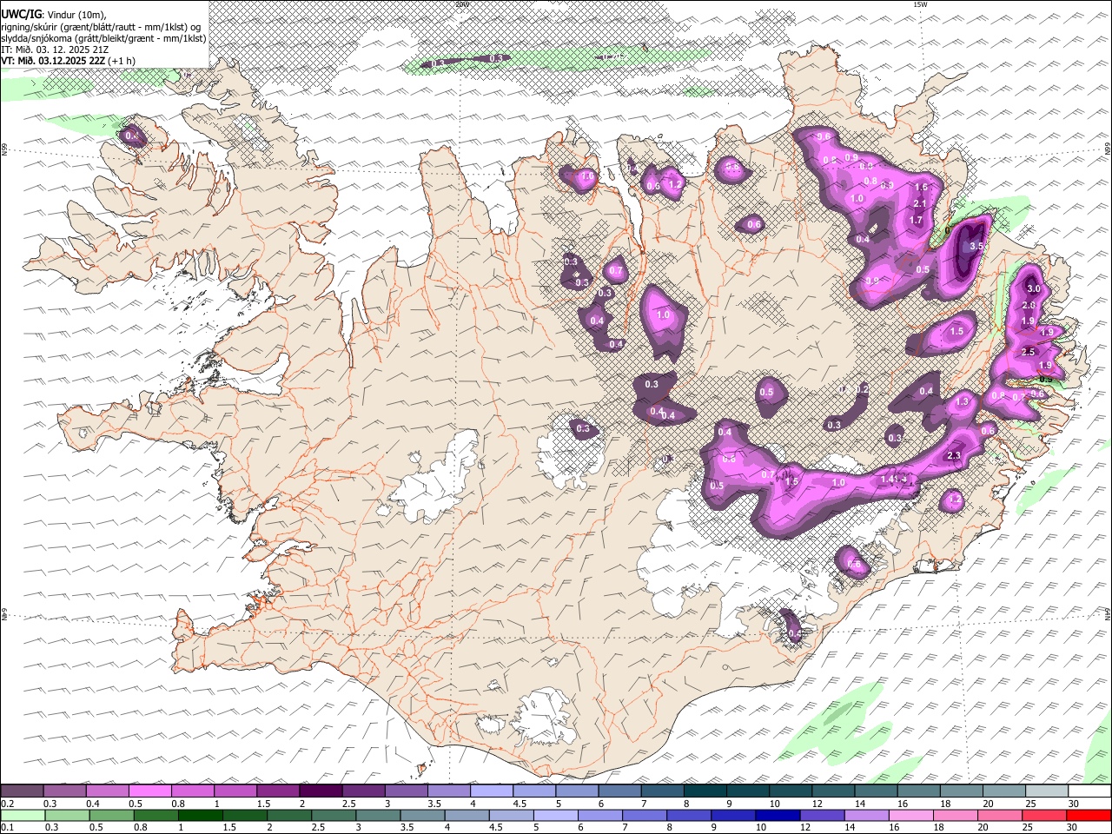Click the '20W' longitude label

pos(461,4)
